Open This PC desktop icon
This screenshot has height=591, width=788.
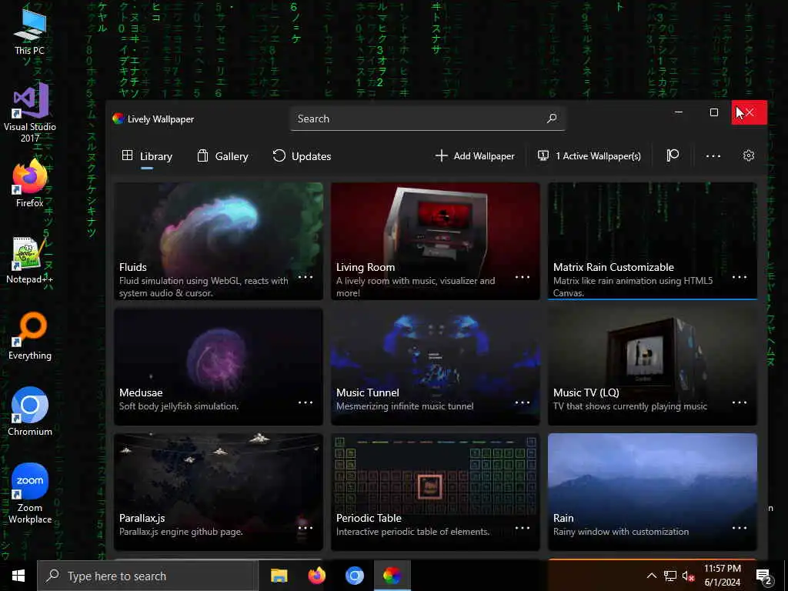tap(30, 31)
